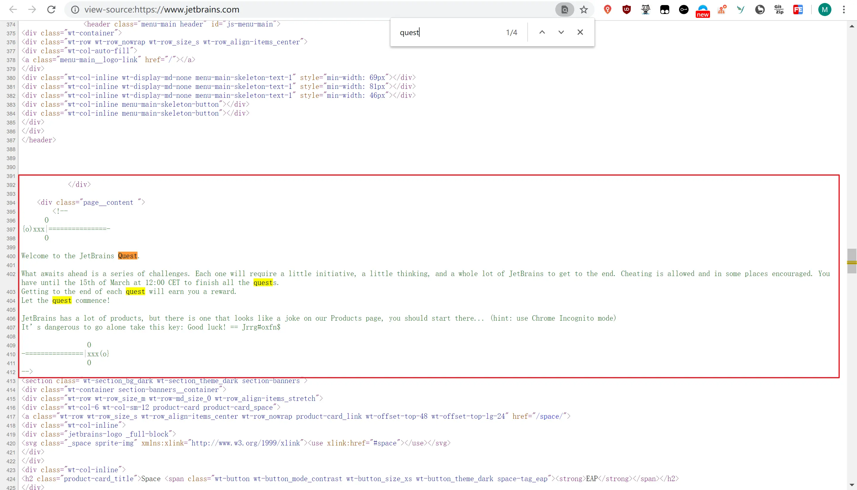
Task: Click the scroll down arrow
Action: tap(852, 486)
